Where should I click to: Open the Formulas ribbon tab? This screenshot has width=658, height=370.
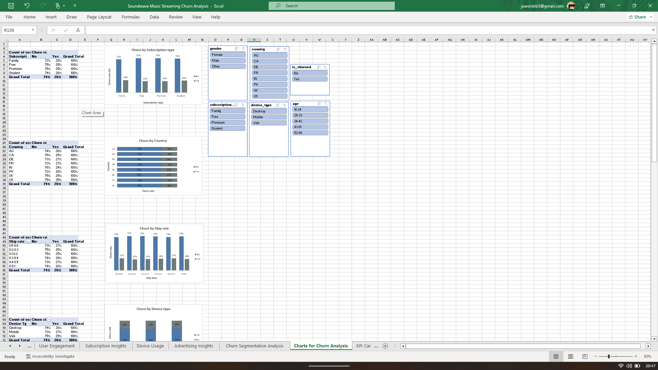(x=131, y=17)
